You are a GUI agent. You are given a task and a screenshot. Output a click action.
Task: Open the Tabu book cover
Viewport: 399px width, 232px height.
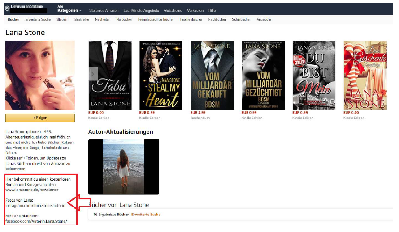click(x=110, y=75)
